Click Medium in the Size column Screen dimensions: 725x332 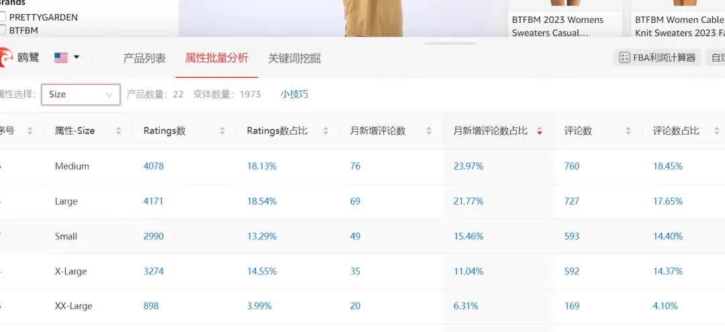point(72,166)
